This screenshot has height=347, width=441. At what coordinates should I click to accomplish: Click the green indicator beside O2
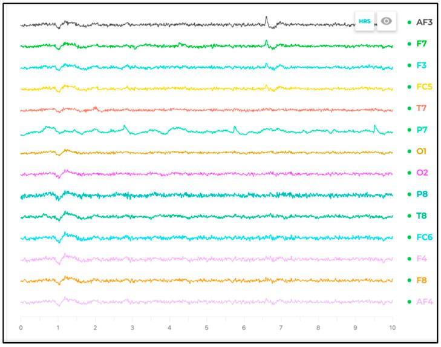click(x=410, y=173)
